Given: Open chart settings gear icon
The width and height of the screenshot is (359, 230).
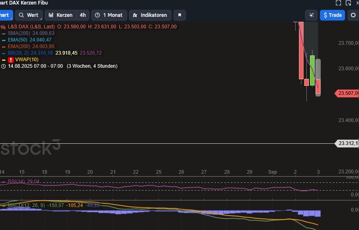Looking at the screenshot, I should click(353, 15).
